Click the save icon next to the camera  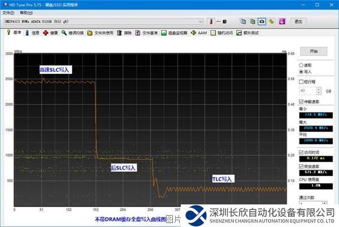[x=271, y=21]
